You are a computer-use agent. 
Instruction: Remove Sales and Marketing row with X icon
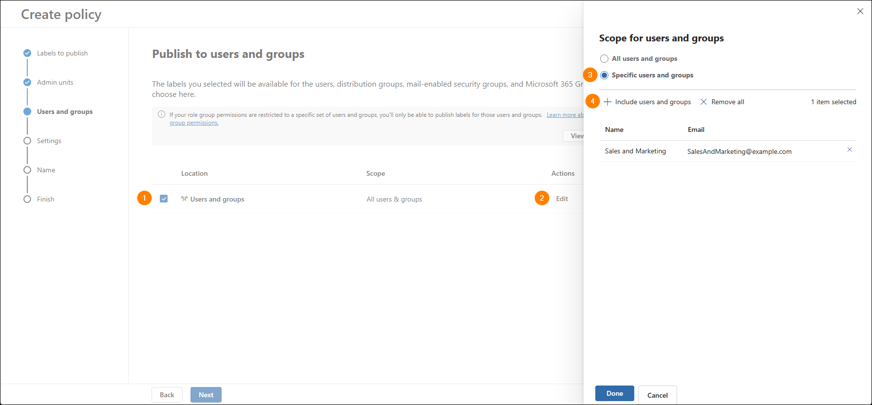click(850, 149)
